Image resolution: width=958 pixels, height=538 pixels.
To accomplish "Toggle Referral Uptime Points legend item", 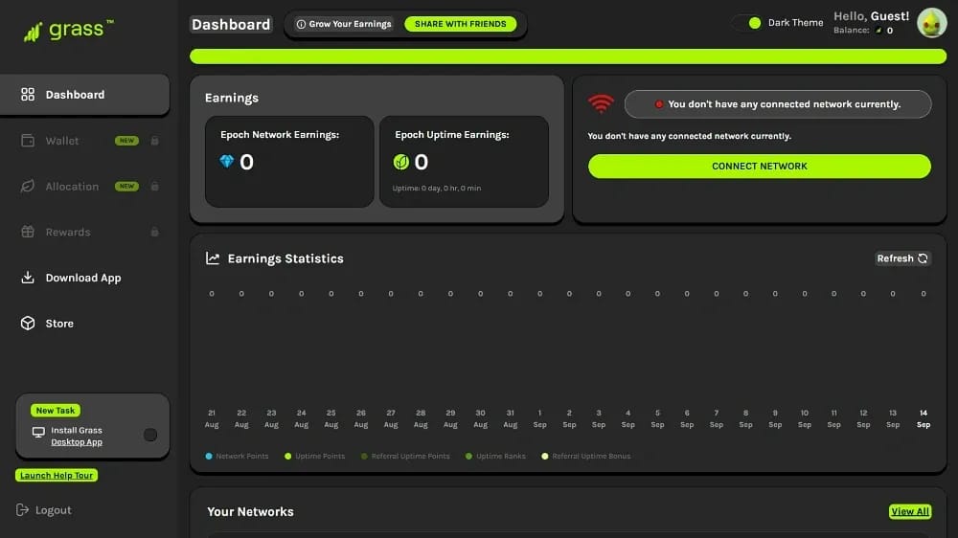I will coord(405,457).
